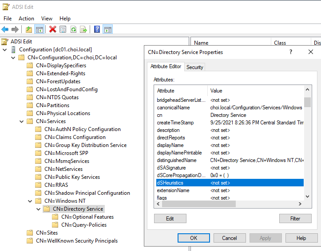This screenshot has height=251, width=321.
Task: Click the attribute list vertical scrollbar down arrow
Action: pos(307,196)
